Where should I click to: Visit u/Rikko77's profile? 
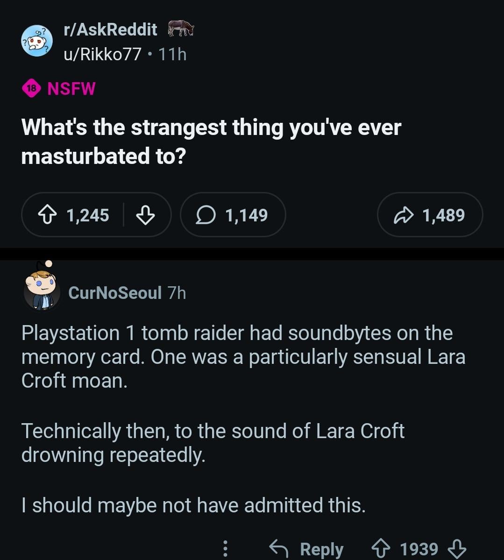click(102, 54)
